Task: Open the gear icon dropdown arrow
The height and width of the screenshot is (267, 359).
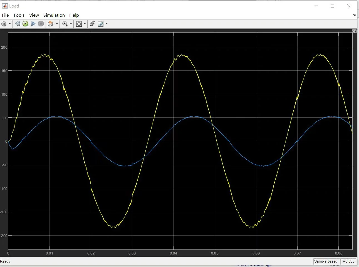Action: click(x=9, y=24)
